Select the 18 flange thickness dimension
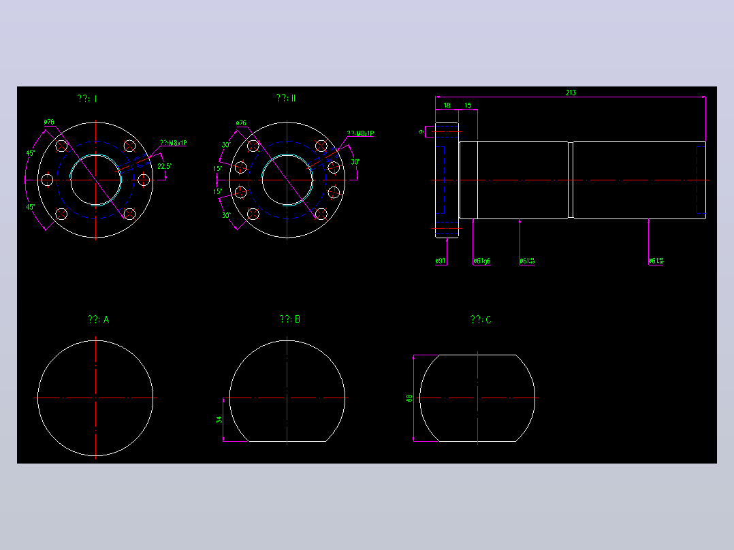 (x=447, y=106)
